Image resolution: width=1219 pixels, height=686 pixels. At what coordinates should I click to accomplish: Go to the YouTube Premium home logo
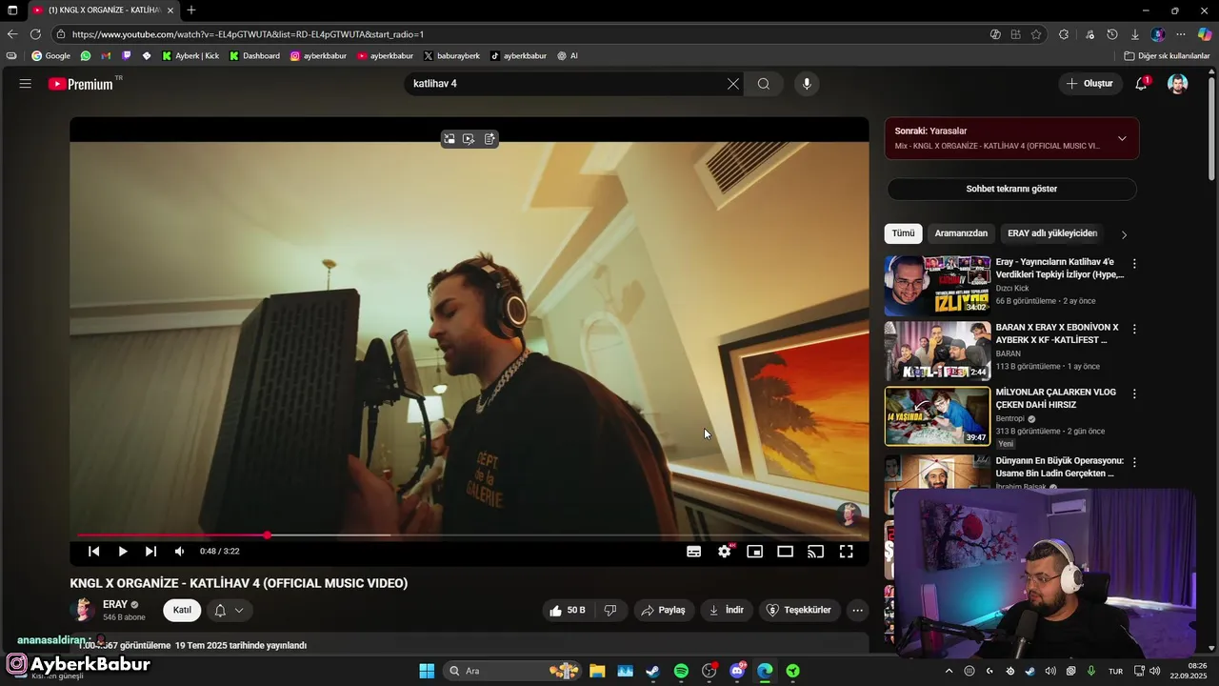81,84
